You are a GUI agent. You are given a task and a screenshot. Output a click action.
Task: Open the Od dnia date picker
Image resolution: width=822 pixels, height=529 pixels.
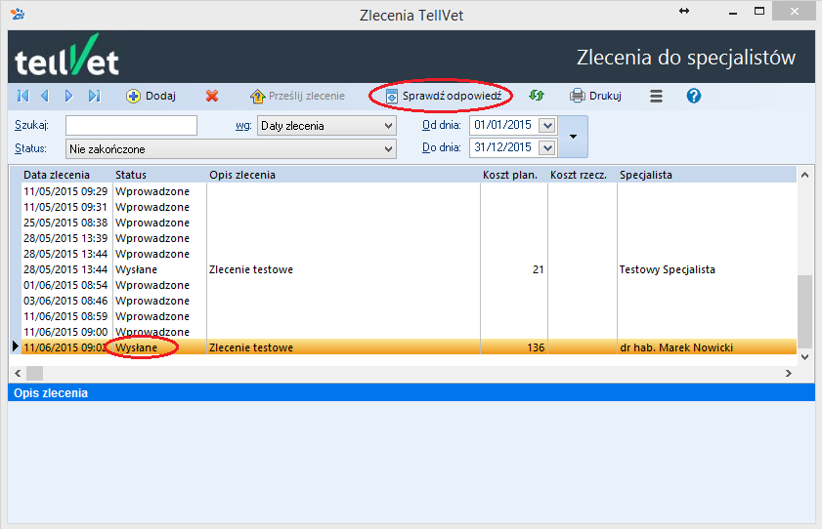(547, 125)
